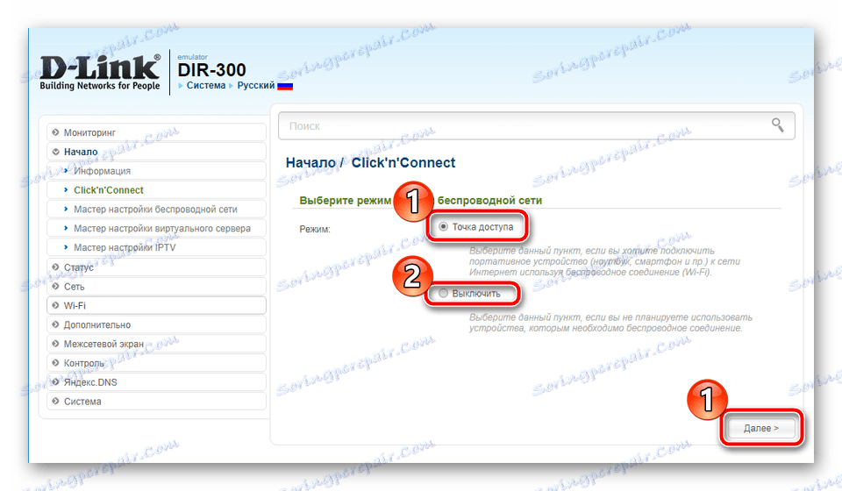Click the Режим: label
This screenshot has height=491, width=842.
(x=315, y=229)
